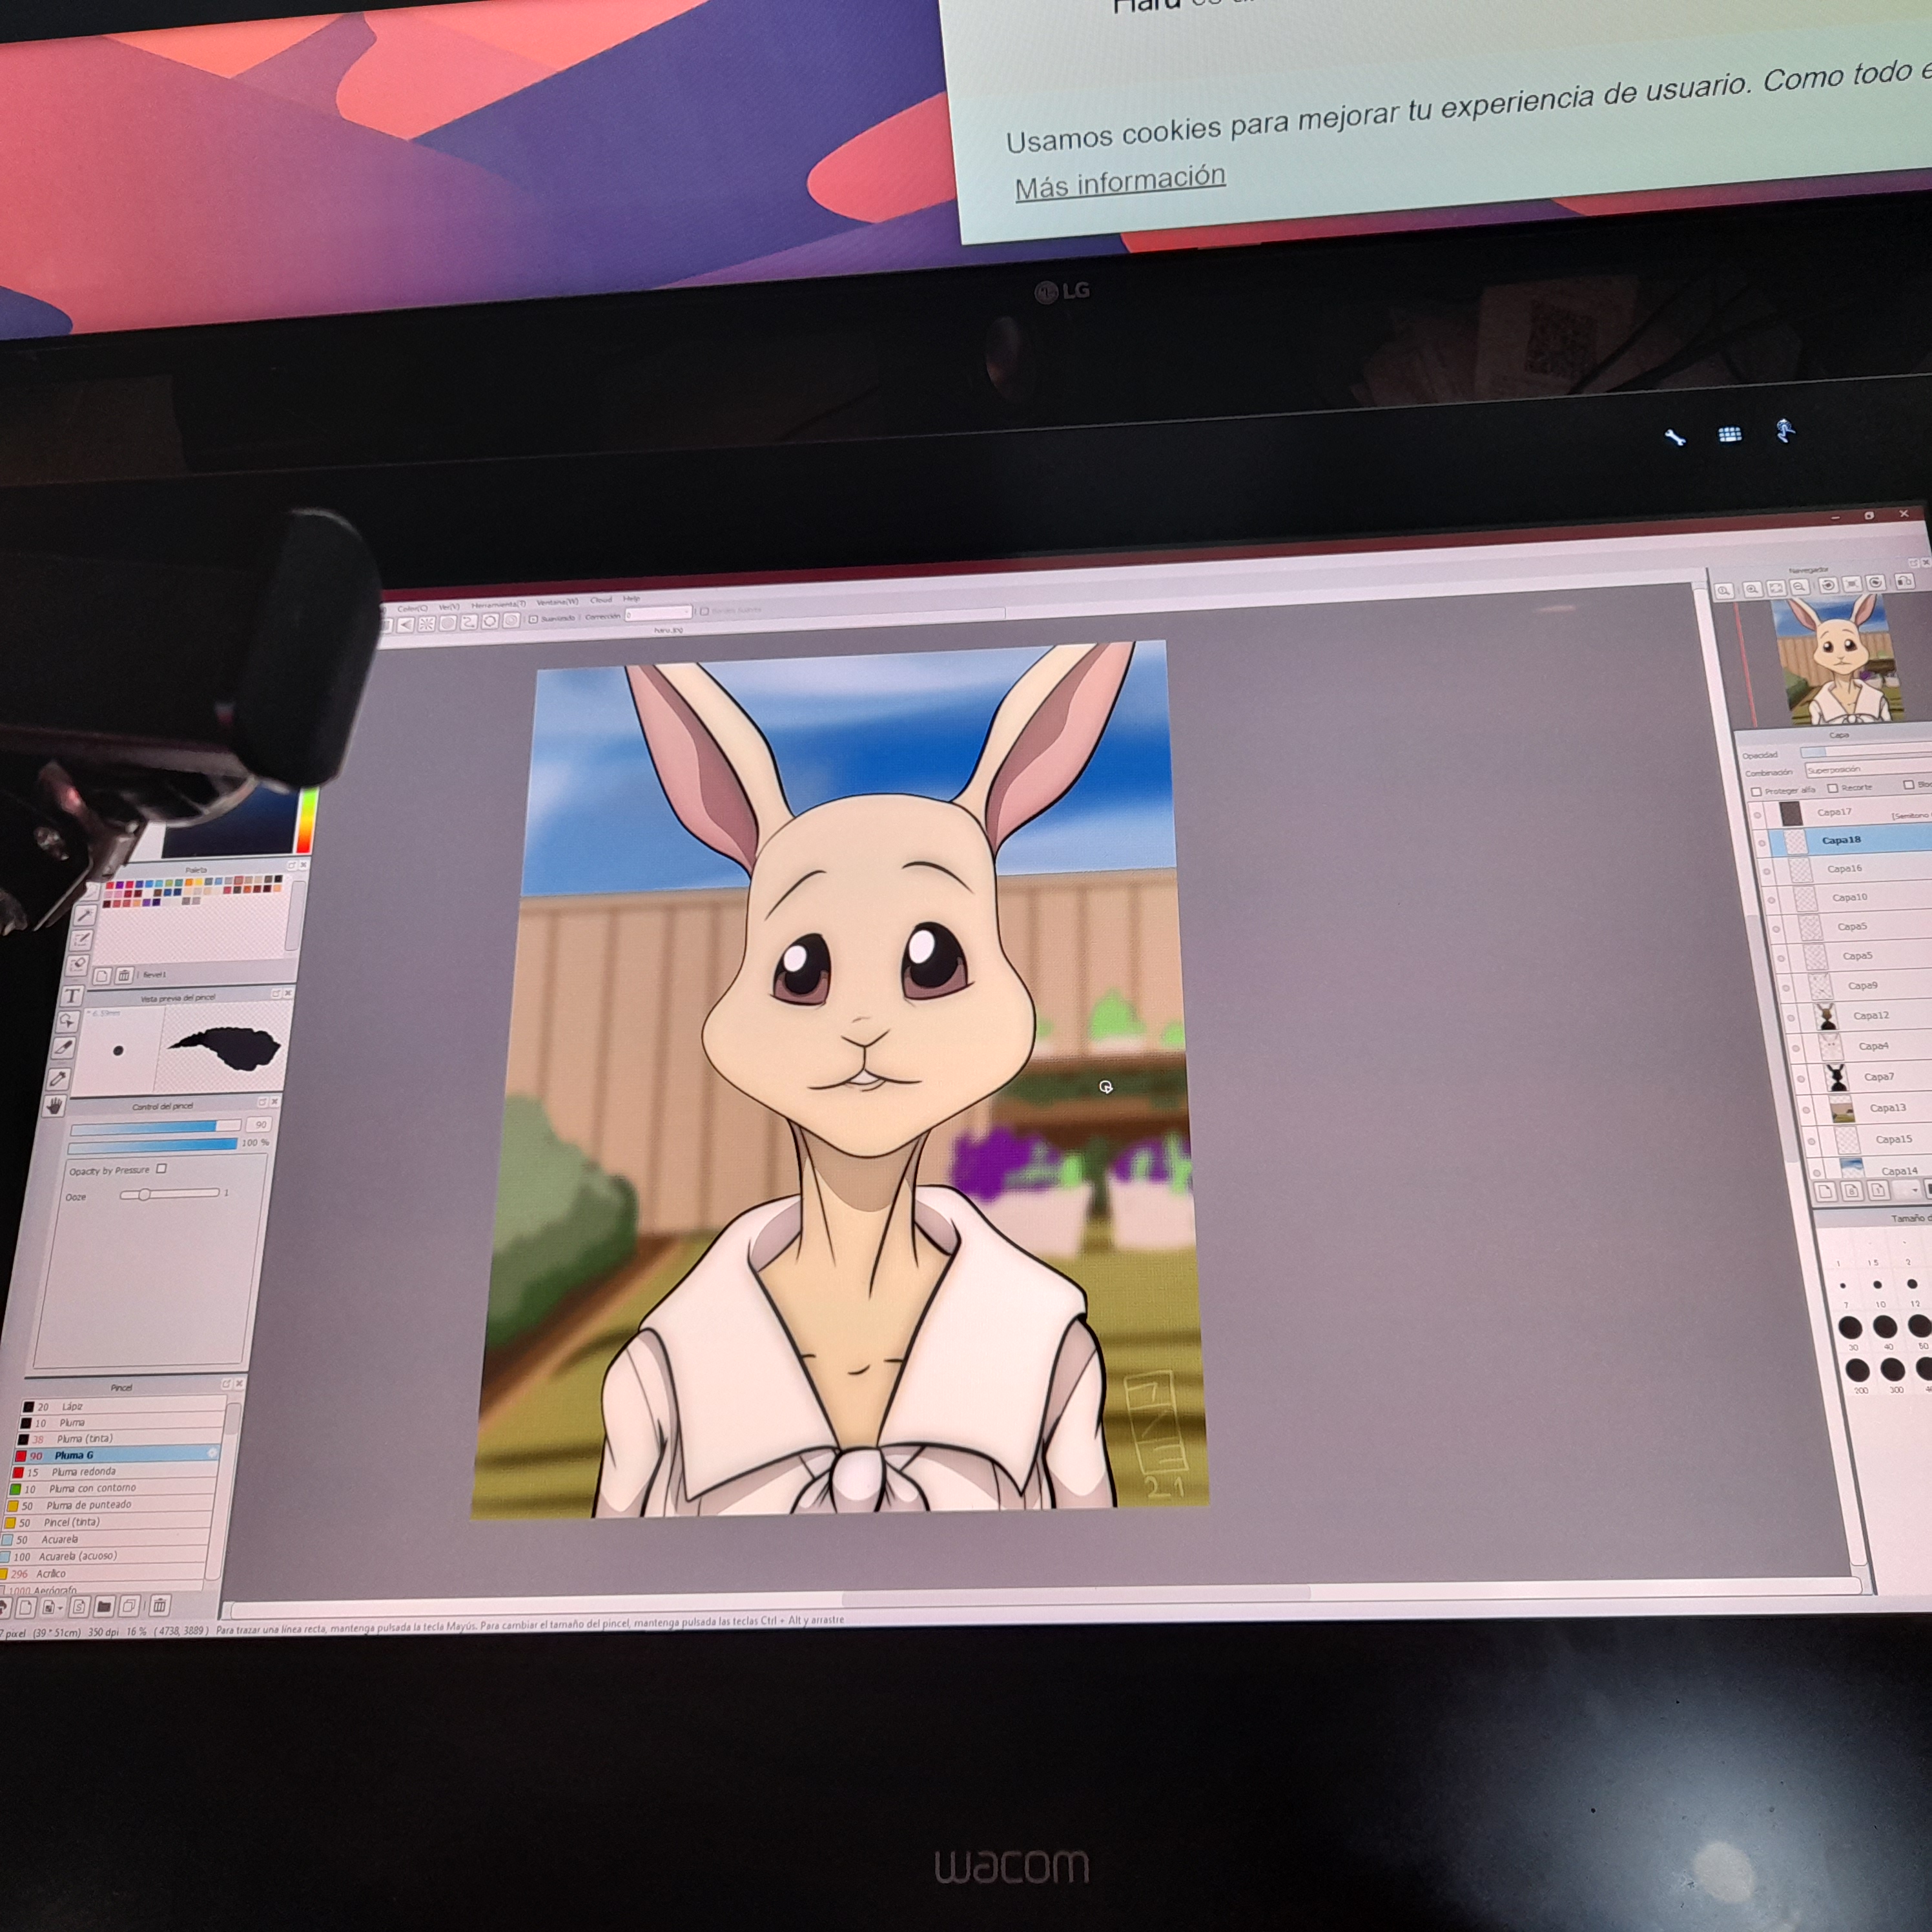1932x1932 pixels.
Task: Check the Proteger alfa option
Action: (x=1757, y=791)
